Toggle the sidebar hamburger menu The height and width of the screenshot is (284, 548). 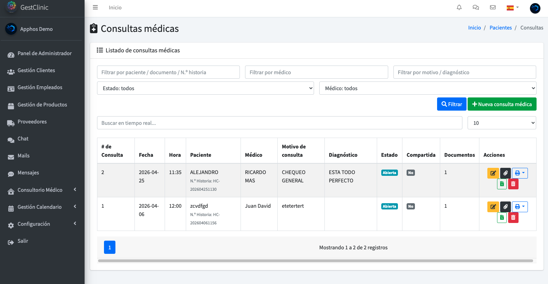95,7
